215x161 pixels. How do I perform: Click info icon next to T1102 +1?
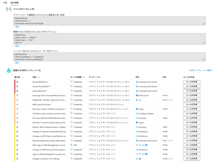pos(172,100)
